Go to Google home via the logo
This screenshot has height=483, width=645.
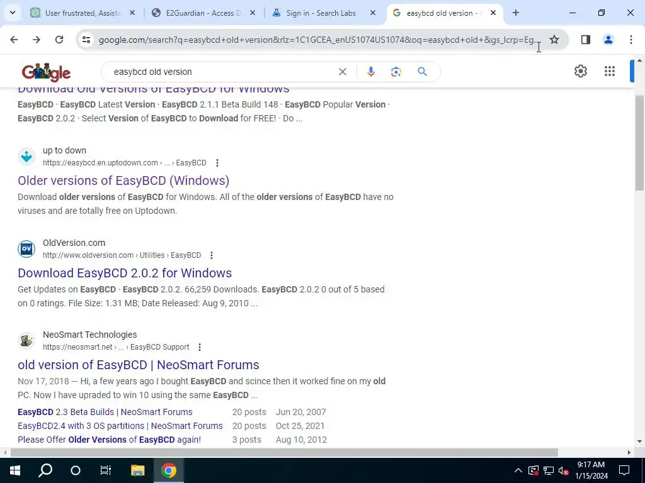[x=46, y=72]
